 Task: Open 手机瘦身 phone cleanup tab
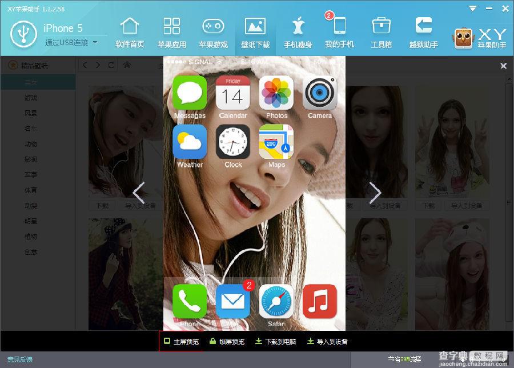pos(298,33)
